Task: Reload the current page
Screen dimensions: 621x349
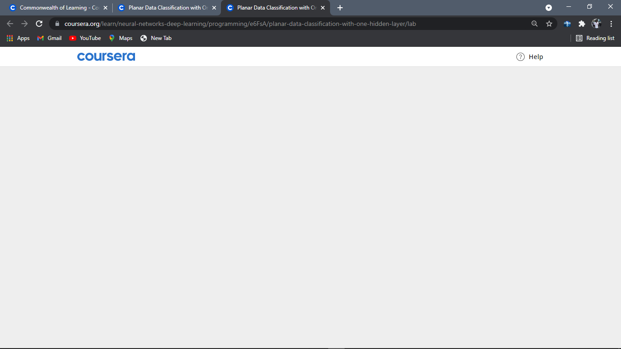Action: coord(39,24)
